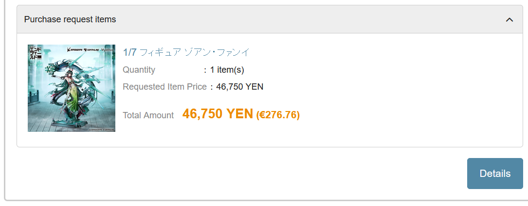Collapse panel using the chevron-up icon
The width and height of the screenshot is (528, 206).
[509, 20]
